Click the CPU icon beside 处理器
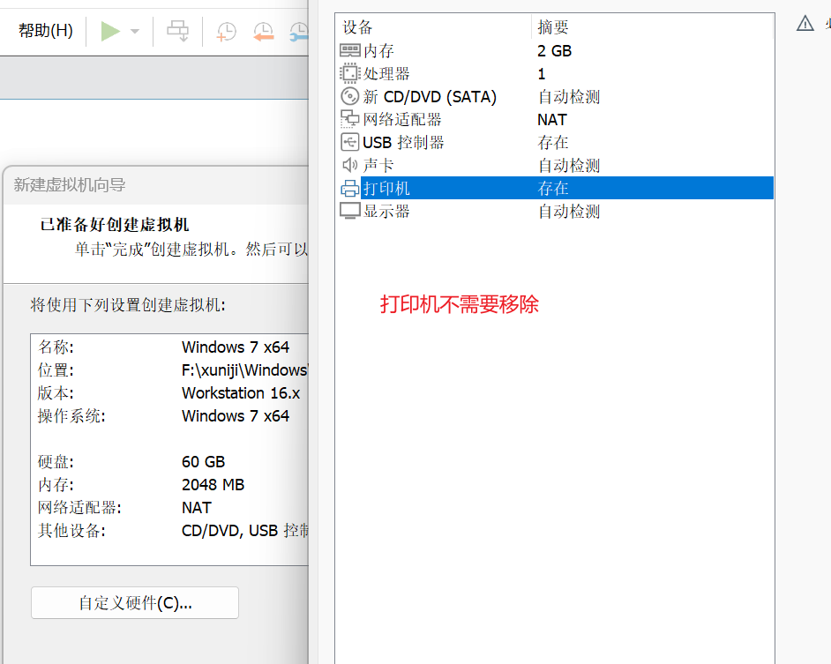This screenshot has width=831, height=664. pyautogui.click(x=350, y=73)
